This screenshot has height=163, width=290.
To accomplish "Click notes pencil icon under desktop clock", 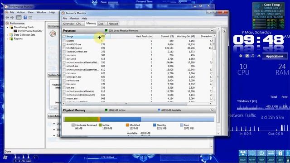I will click(247, 56).
